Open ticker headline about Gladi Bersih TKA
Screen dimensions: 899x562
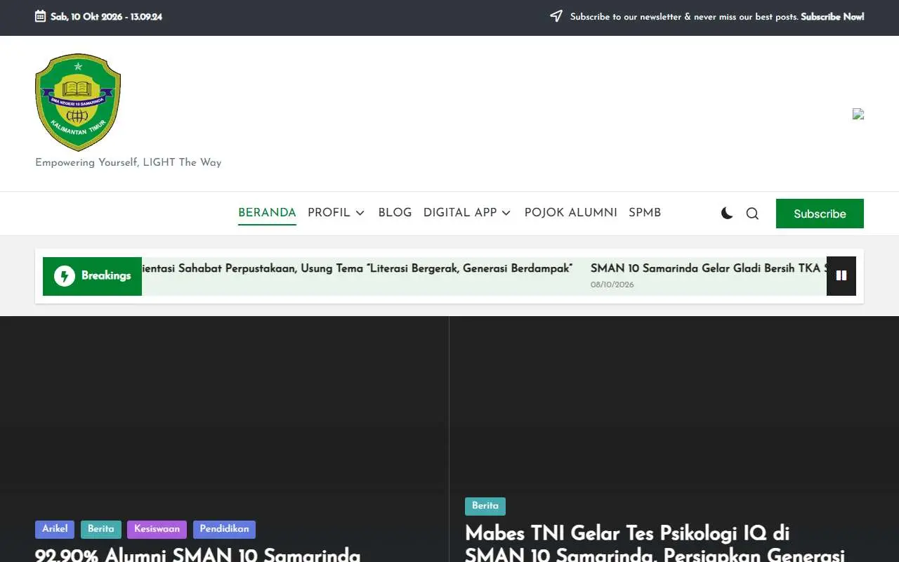point(709,268)
